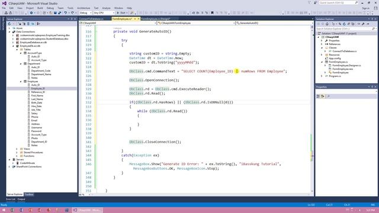Viewport: 379px width, 213px height.
Task: Click the Alphabetical sort icon in Properties panel
Action: pos(323,96)
